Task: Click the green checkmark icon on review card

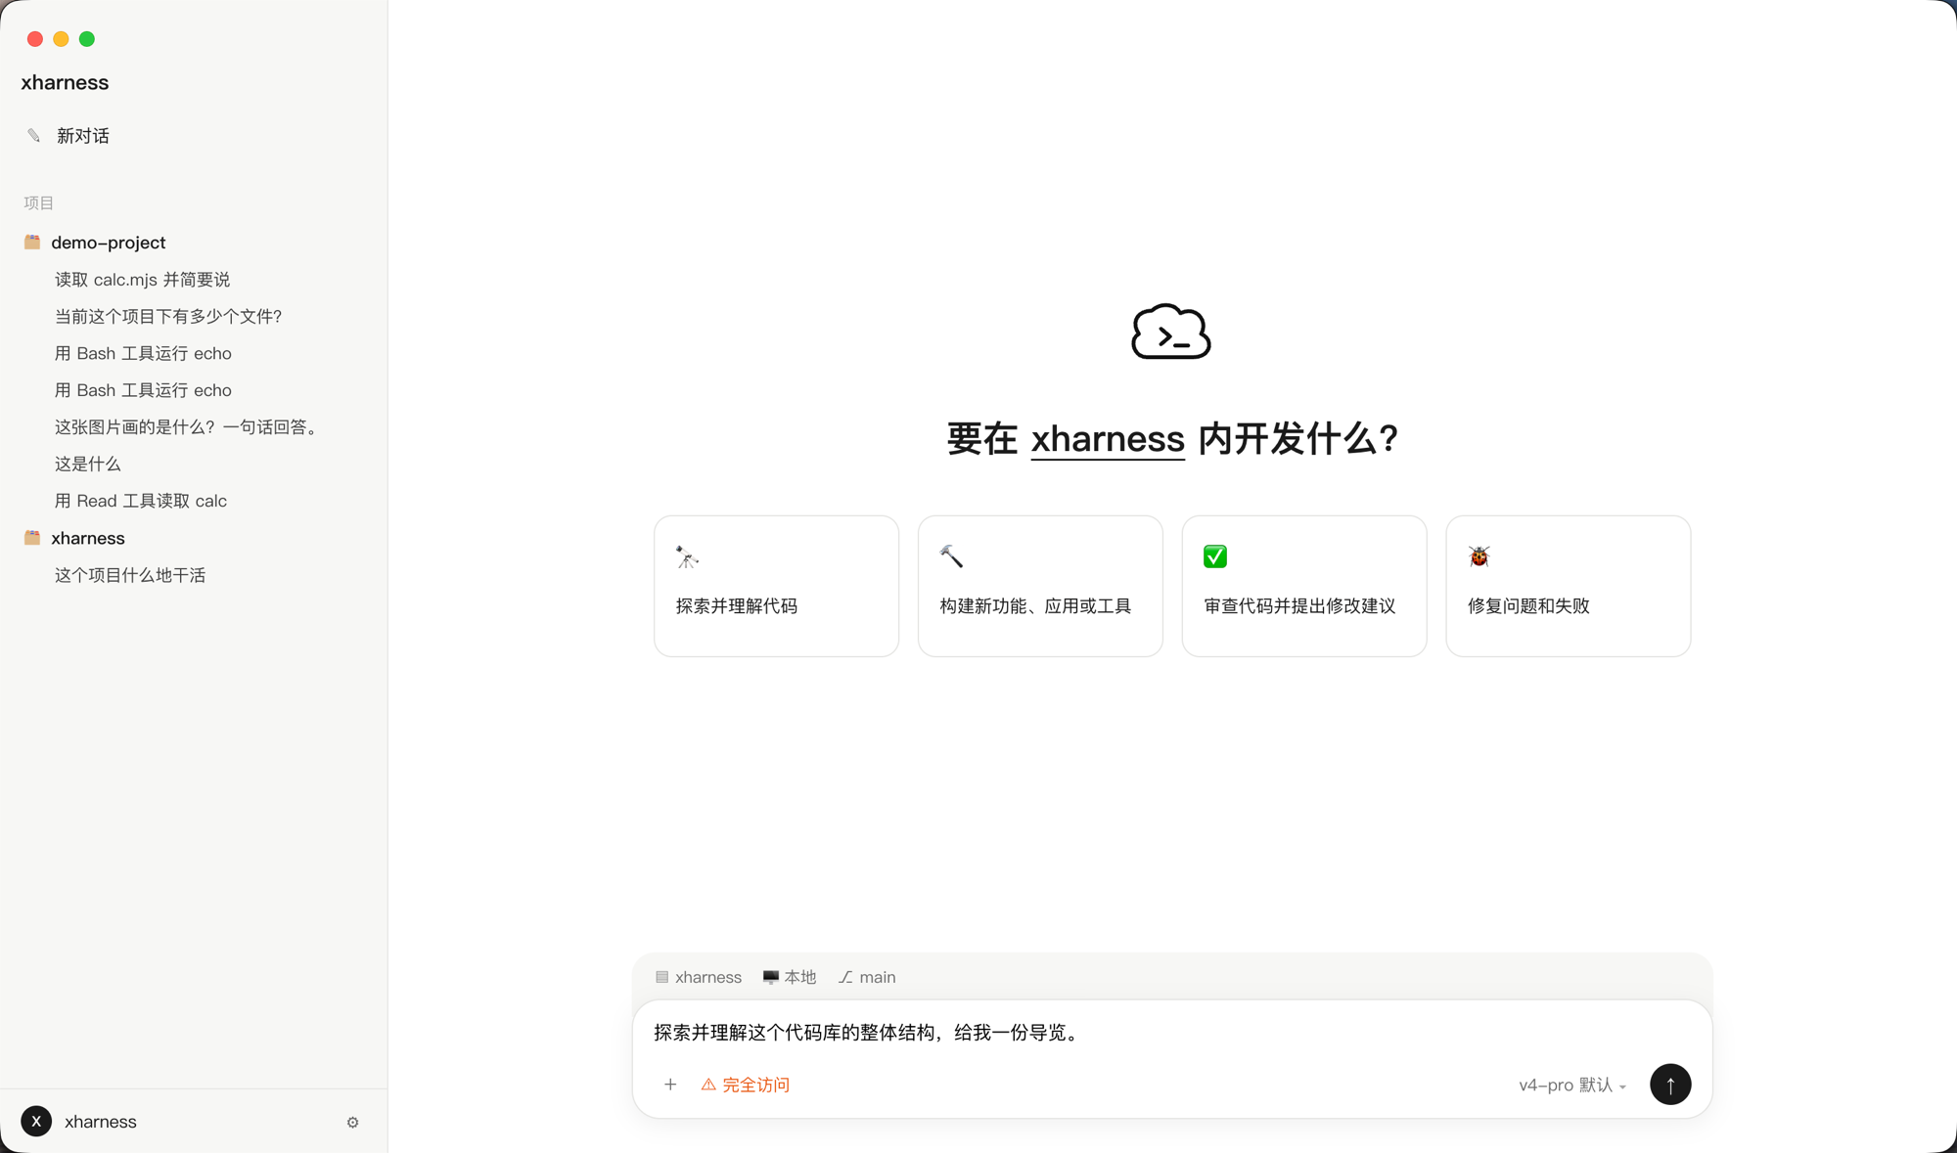Action: pos(1215,556)
